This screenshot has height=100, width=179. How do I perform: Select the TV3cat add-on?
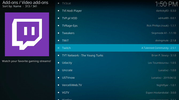(117, 3)
